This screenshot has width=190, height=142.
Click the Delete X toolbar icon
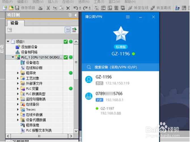pyautogui.click(x=68, y=8)
